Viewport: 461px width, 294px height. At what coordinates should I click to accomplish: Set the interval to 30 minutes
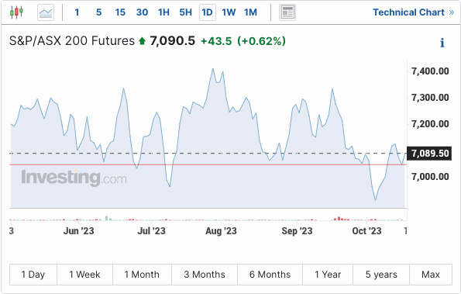pos(142,12)
